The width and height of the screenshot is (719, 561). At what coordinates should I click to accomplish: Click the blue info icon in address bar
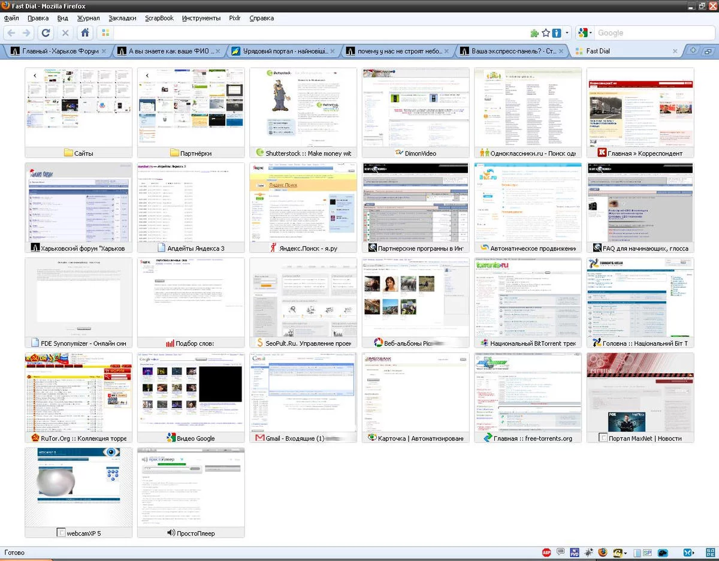(557, 33)
